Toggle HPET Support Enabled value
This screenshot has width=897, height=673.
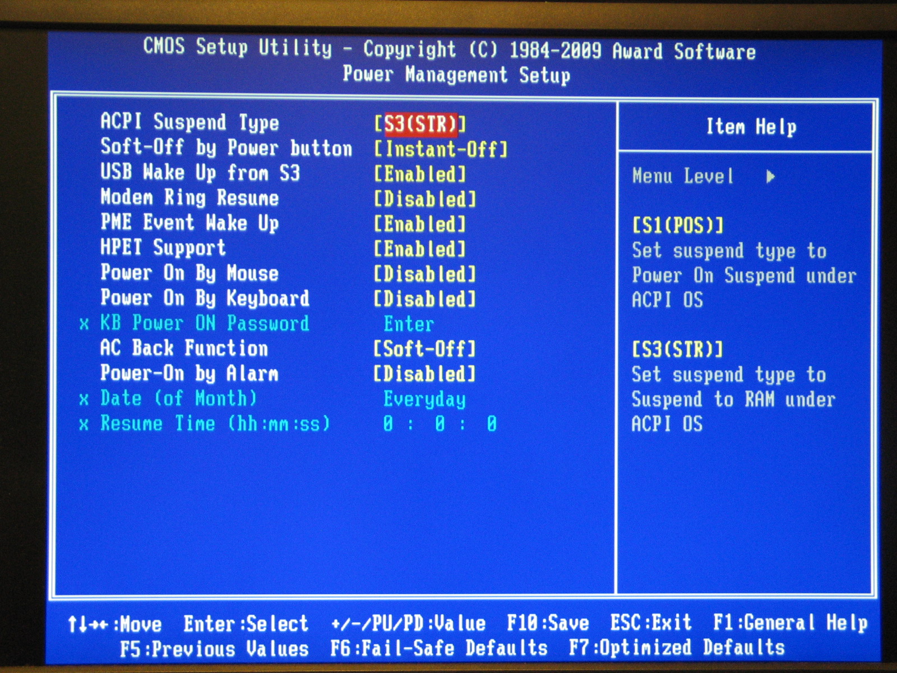[420, 249]
